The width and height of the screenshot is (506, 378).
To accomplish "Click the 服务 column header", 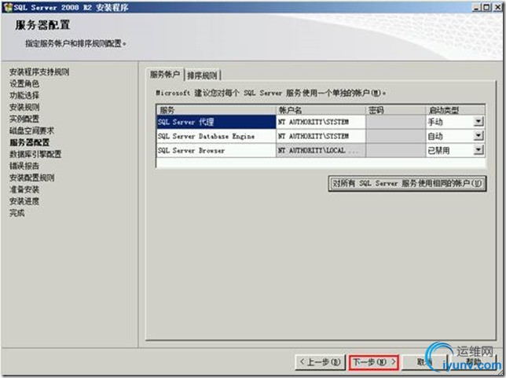I will tap(216, 110).
